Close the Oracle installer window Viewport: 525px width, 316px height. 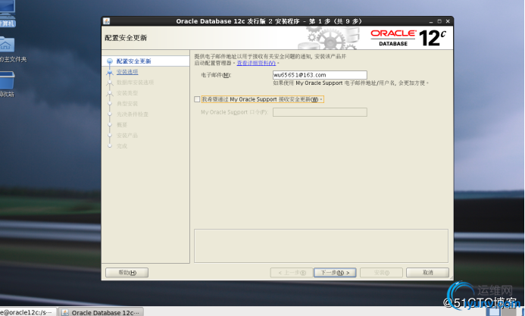448,21
